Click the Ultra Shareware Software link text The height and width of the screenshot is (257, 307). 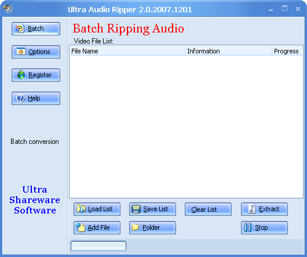35,200
